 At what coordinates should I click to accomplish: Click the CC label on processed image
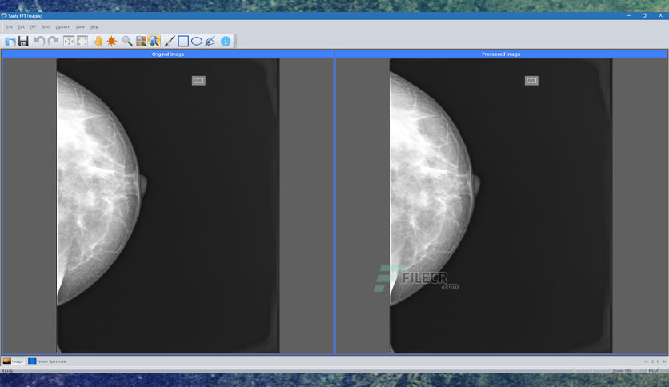coord(531,81)
